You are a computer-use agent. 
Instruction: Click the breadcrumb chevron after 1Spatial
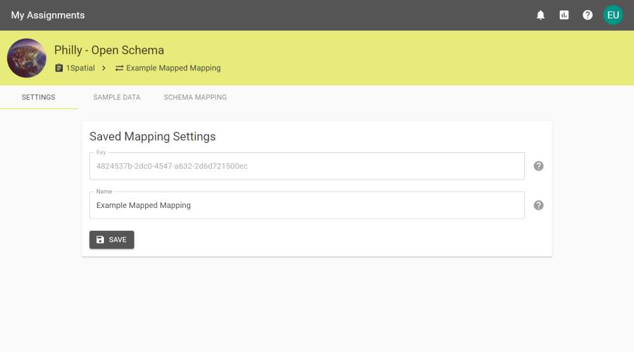[x=104, y=68]
